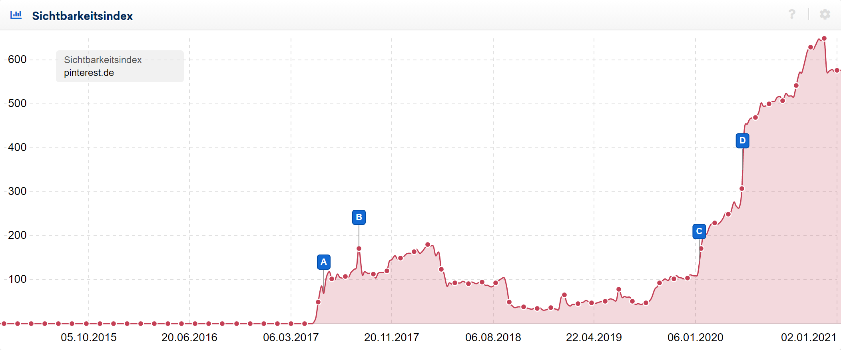Select event pin B marker
This screenshot has height=350, width=841.
point(359,217)
